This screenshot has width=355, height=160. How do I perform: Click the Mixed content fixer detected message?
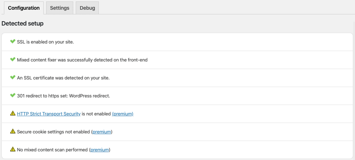pyautogui.click(x=82, y=60)
